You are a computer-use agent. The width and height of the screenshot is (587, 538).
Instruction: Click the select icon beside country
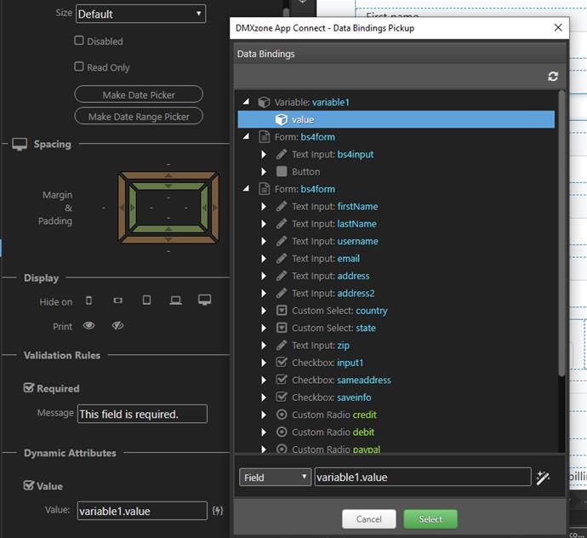coord(282,311)
